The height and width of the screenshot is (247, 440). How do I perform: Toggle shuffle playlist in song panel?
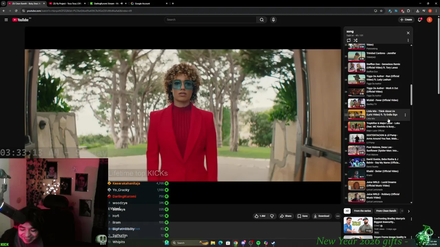[355, 40]
